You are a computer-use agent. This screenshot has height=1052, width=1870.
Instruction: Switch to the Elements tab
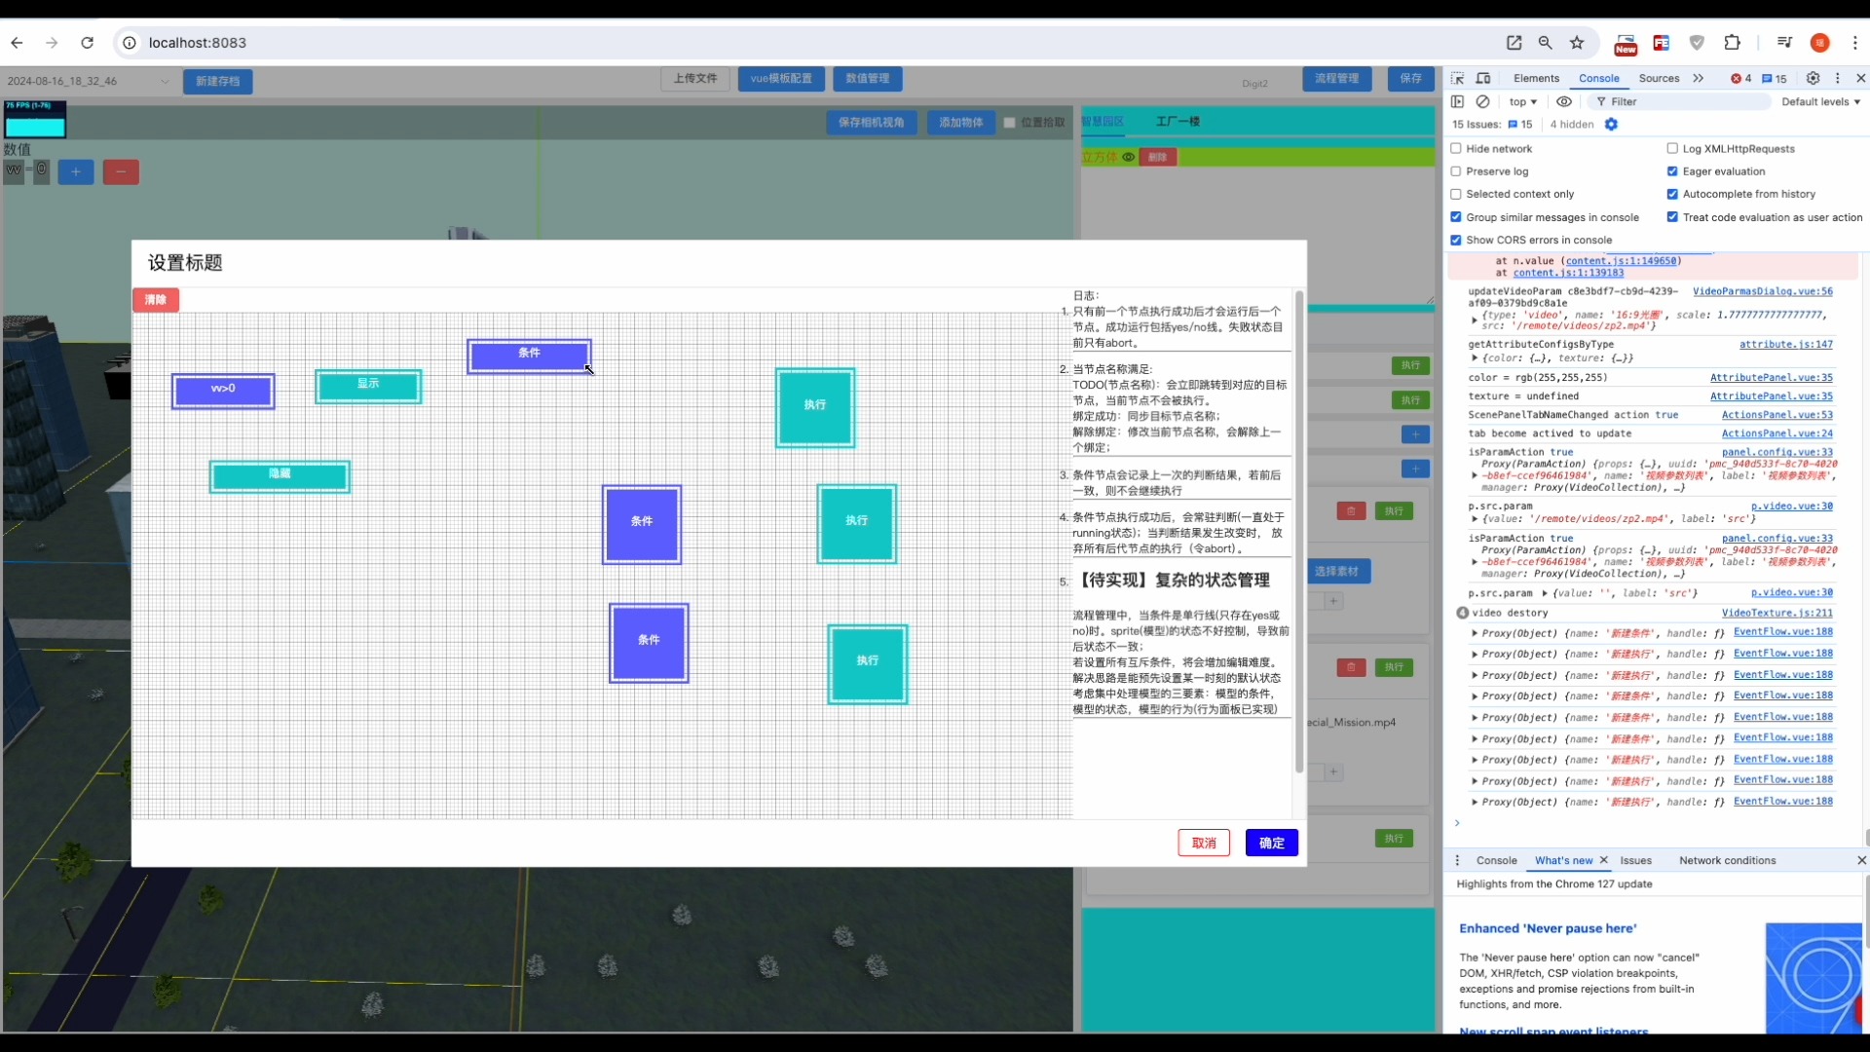click(1536, 78)
